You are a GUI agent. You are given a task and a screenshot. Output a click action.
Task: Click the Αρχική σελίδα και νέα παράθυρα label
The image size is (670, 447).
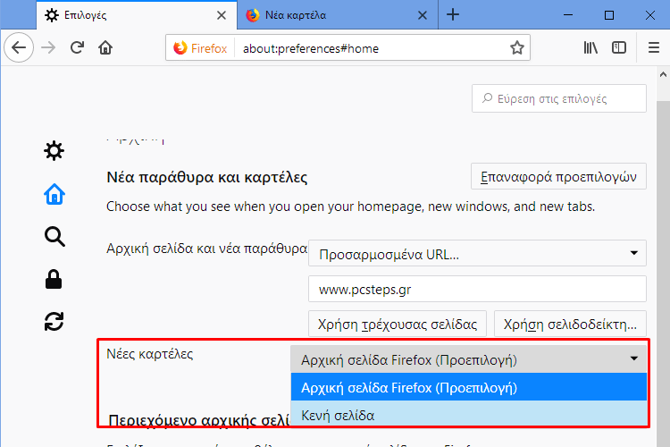click(207, 249)
